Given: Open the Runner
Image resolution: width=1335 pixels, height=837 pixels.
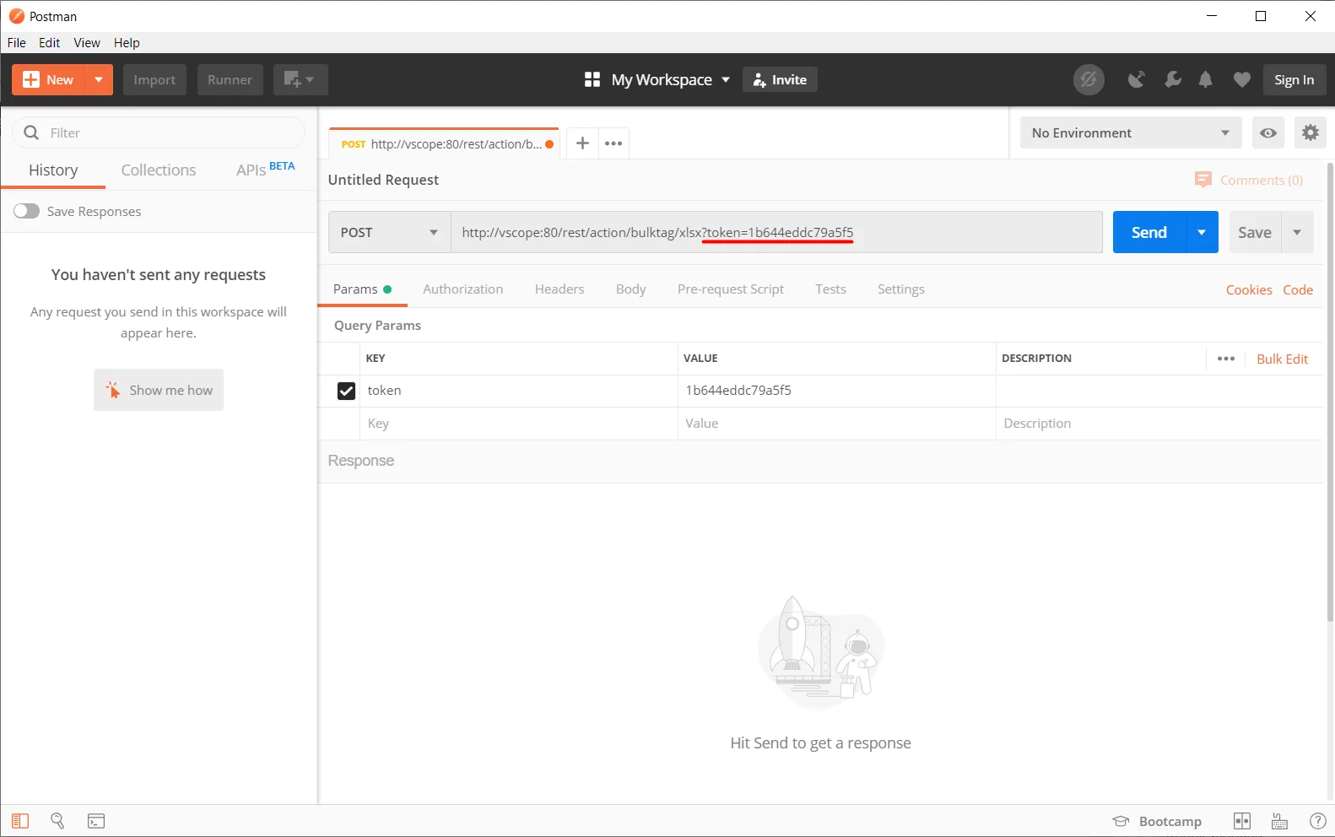Looking at the screenshot, I should tap(230, 79).
